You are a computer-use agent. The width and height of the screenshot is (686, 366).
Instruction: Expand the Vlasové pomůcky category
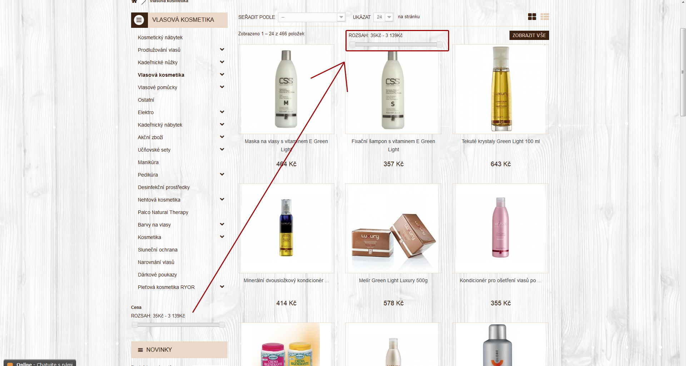[x=222, y=87]
